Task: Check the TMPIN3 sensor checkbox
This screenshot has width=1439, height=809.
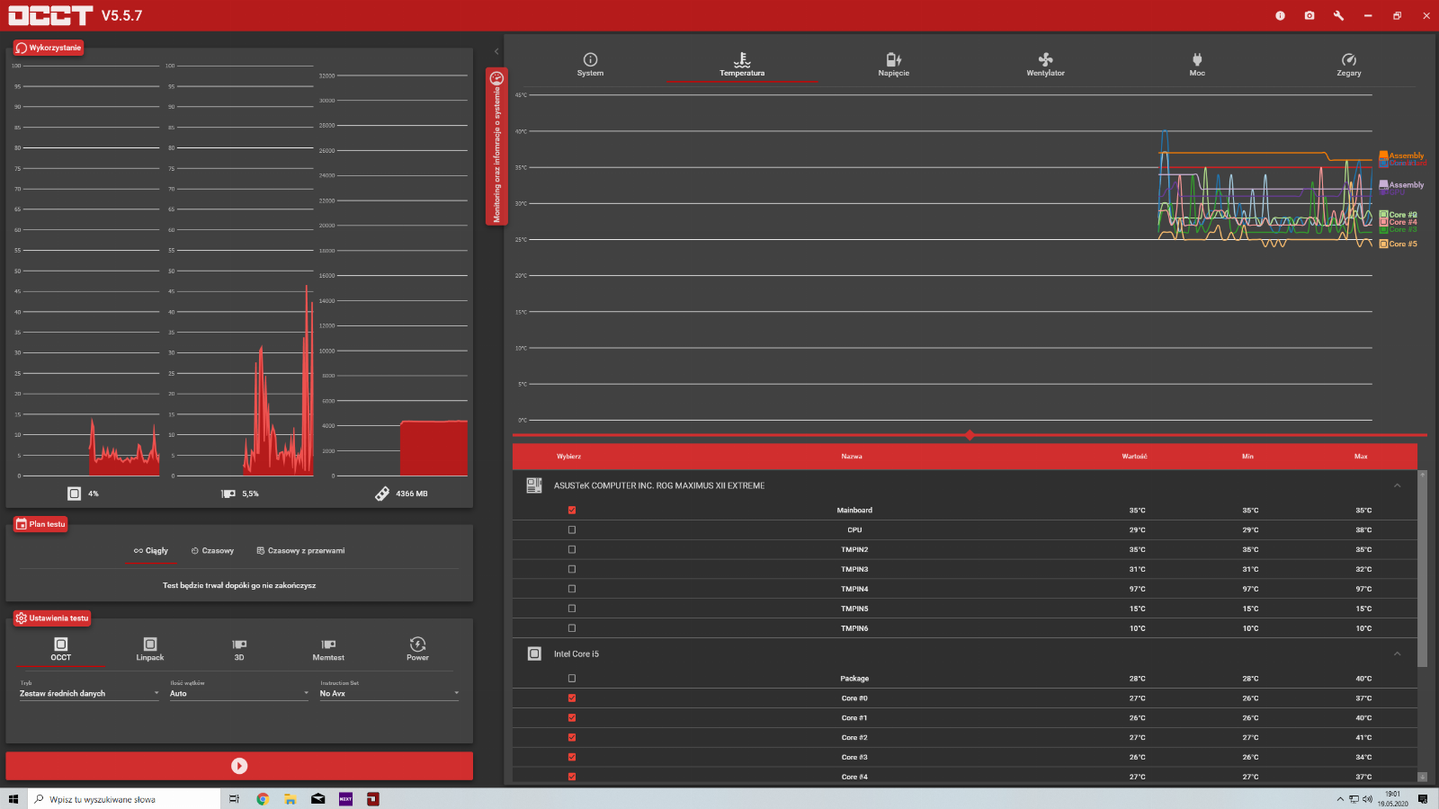Action: pos(572,570)
